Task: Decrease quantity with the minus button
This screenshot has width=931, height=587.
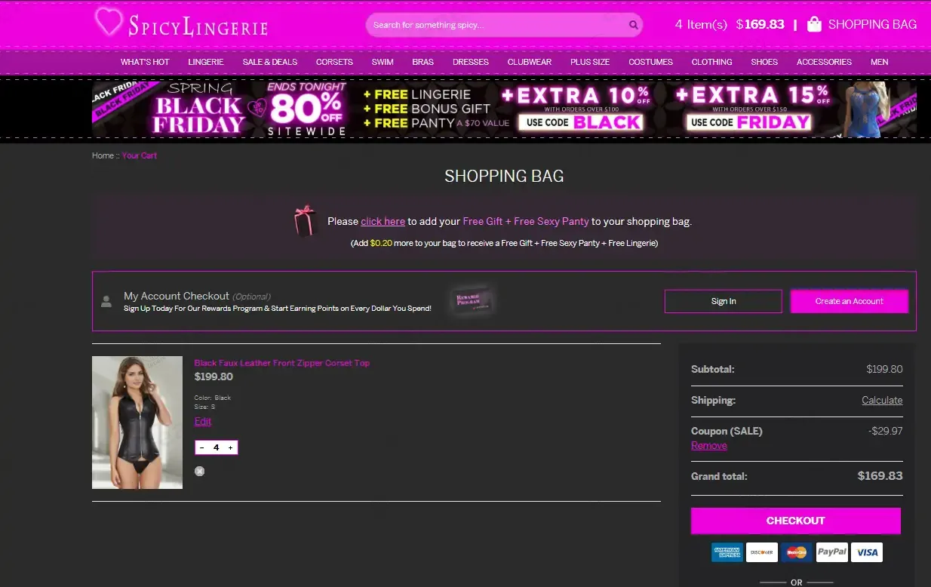Action: tap(201, 447)
